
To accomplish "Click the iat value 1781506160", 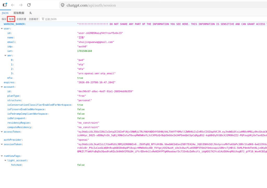I will coord(85,51).
